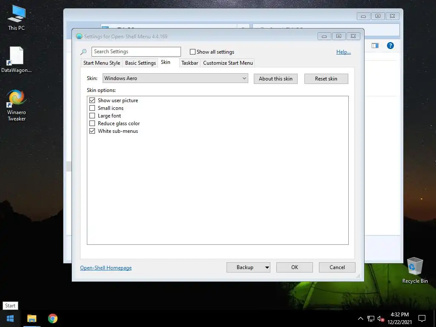Screen dimensions: 436x327
Task: Click the Open-Shell title bar shell icon
Action: click(79, 37)
